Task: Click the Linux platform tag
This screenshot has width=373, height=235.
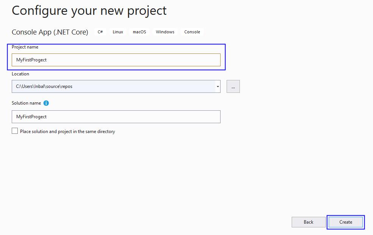Action: coord(118,32)
